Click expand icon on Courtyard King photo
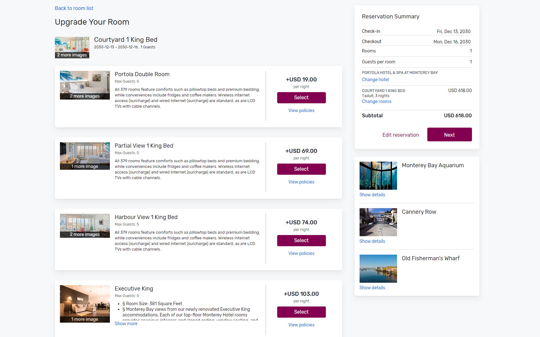 tap(85, 39)
